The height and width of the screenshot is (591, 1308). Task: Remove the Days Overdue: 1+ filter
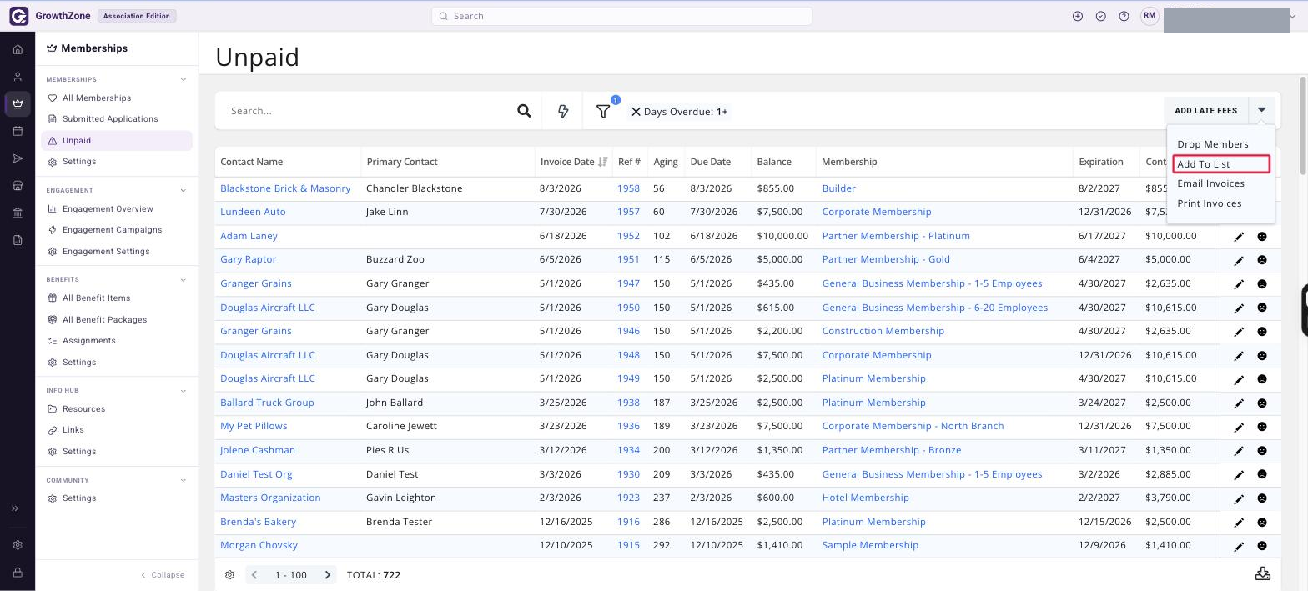[x=636, y=112]
